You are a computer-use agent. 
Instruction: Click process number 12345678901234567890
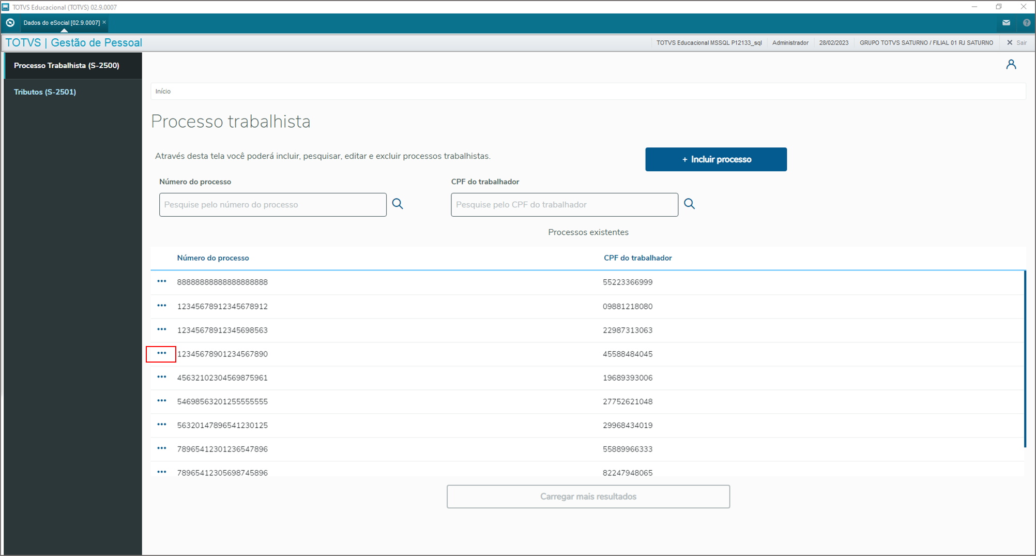click(x=222, y=354)
